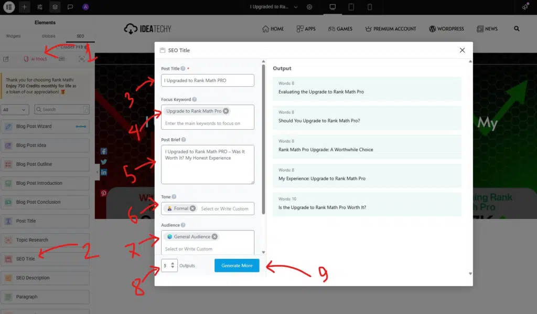Remove the Formal tone tag
Image resolution: width=537 pixels, height=314 pixels.
point(193,208)
